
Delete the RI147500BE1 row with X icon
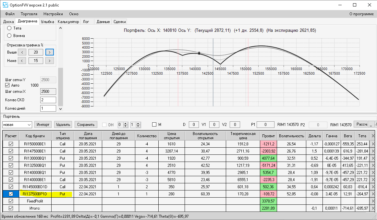coord(373,151)
